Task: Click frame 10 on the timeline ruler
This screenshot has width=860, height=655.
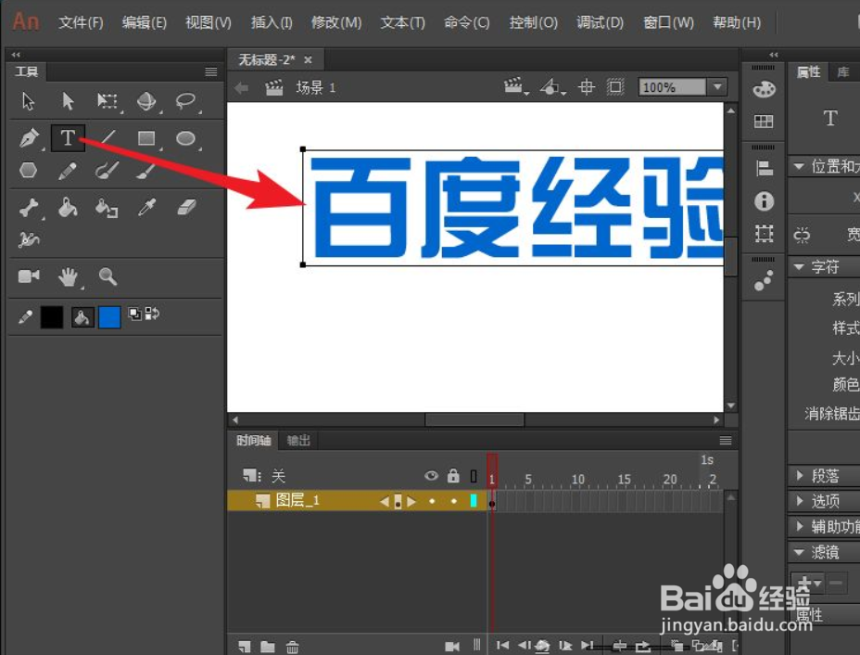Action: click(x=578, y=480)
